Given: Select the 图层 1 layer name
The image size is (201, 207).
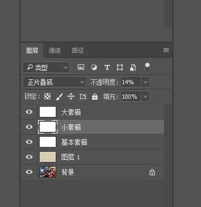Looking at the screenshot, I should pyautogui.click(x=70, y=157).
